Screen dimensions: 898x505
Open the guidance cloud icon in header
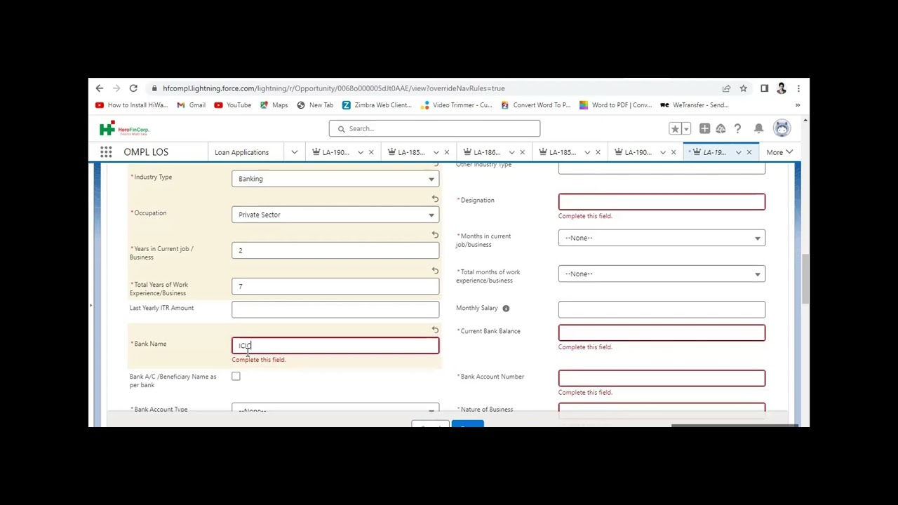tap(721, 129)
